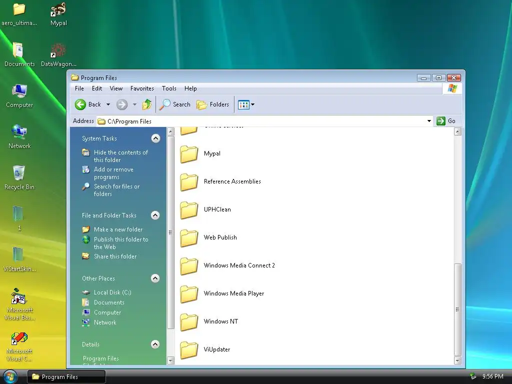Open Documents in Other Places
The image size is (512, 384).
pyautogui.click(x=109, y=302)
